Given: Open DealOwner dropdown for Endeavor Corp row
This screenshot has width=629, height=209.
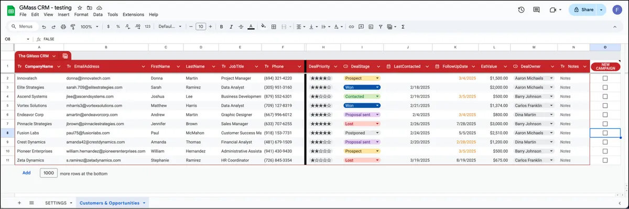Looking at the screenshot, I should tap(551, 115).
